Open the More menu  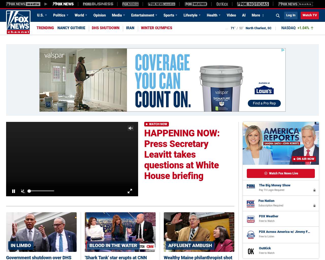pyautogui.click(x=256, y=15)
